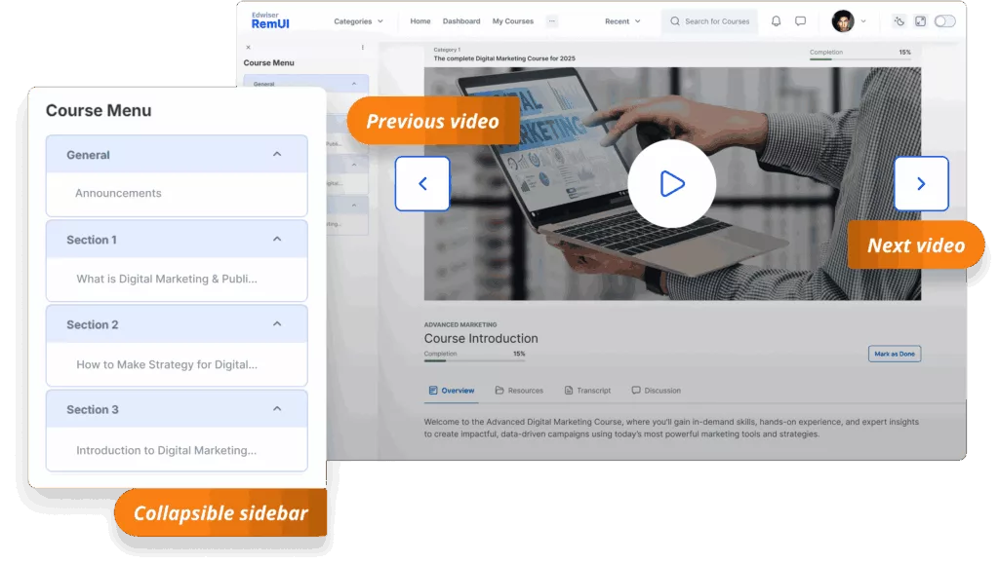Collapse the General section in Course Menu
The width and height of the screenshot is (999, 564).
[x=277, y=154]
